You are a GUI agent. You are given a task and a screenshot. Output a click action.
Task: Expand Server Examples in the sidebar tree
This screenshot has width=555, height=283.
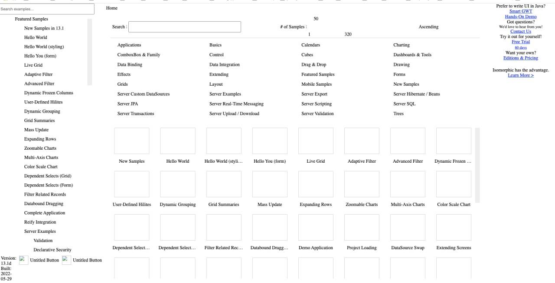(40, 232)
